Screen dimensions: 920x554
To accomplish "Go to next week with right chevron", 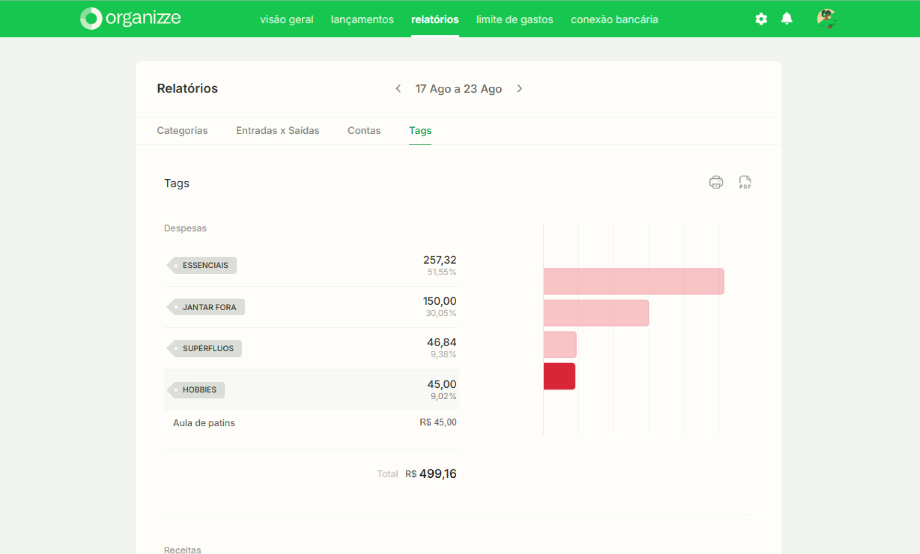I will point(519,89).
